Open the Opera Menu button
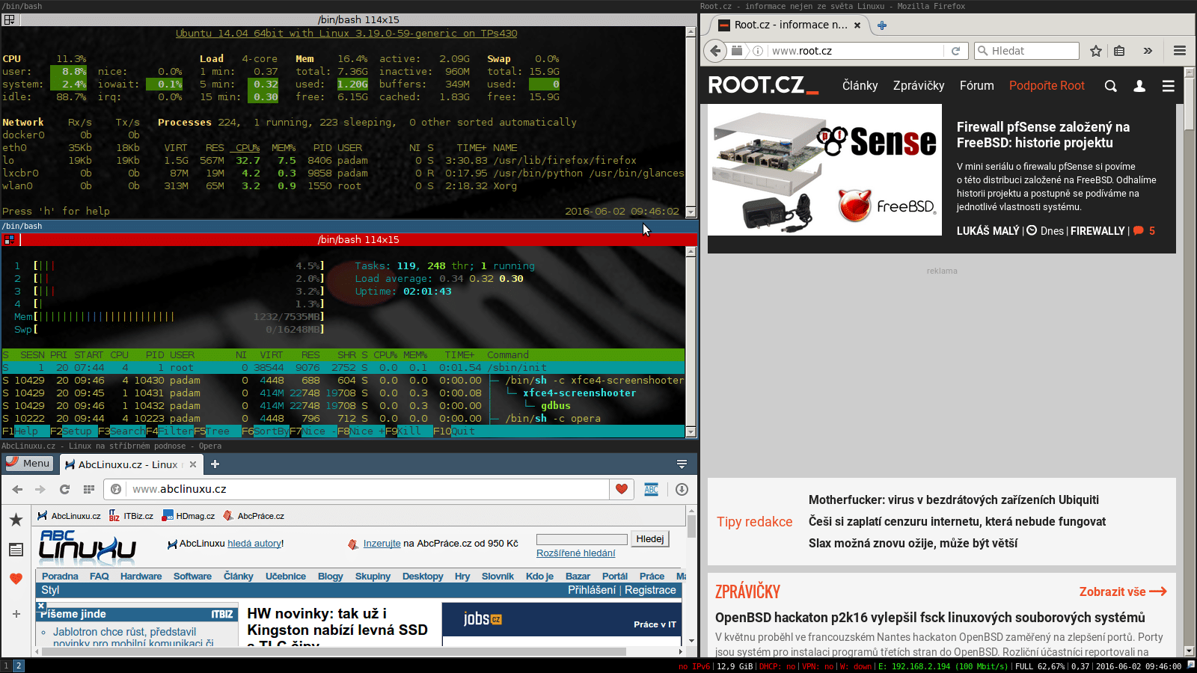Viewport: 1197px width, 673px height. [28, 464]
